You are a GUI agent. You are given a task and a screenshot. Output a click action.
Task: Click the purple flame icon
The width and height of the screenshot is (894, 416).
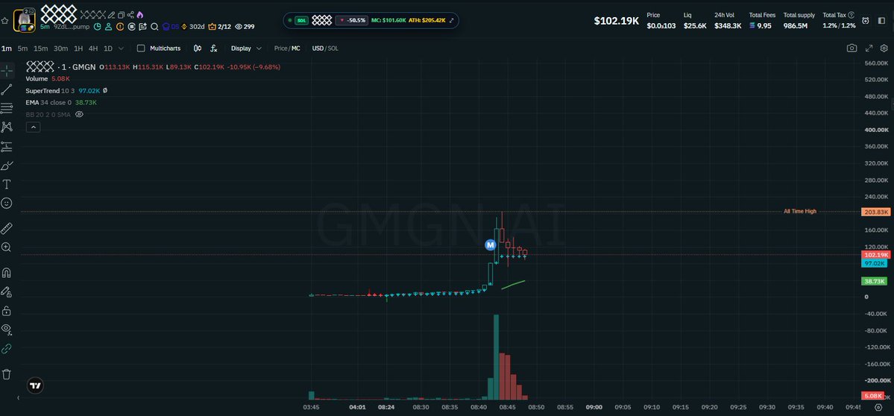139,15
